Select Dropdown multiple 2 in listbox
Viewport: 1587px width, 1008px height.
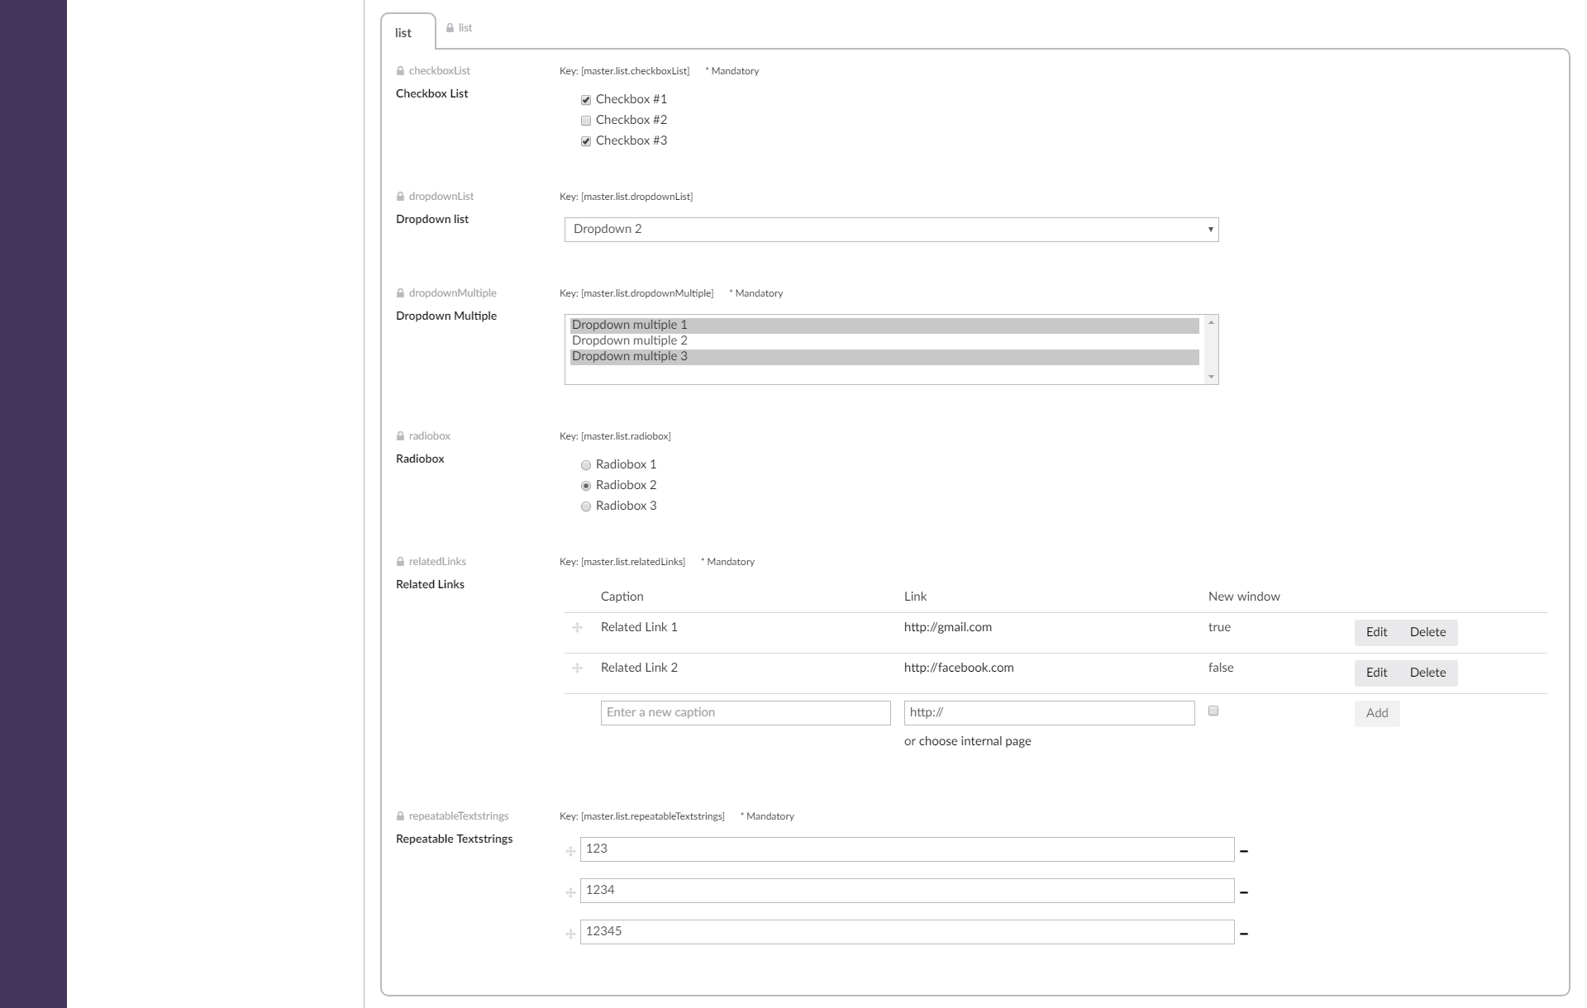point(630,340)
